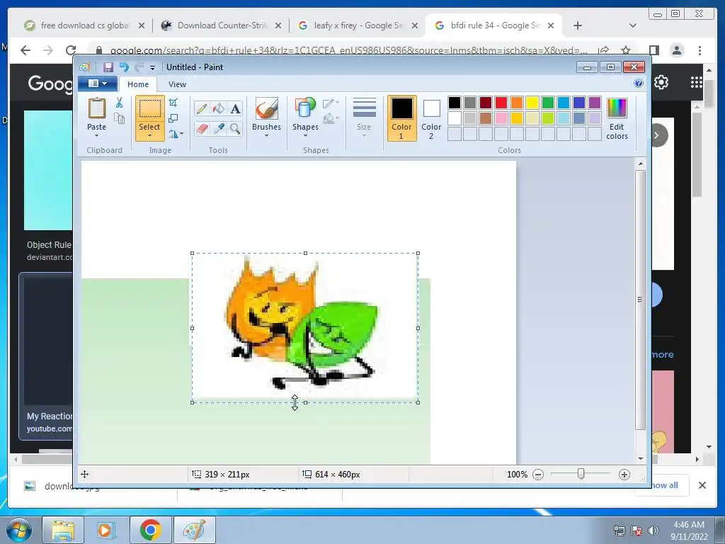Click the address bar URL
The image size is (725, 544).
348,50
